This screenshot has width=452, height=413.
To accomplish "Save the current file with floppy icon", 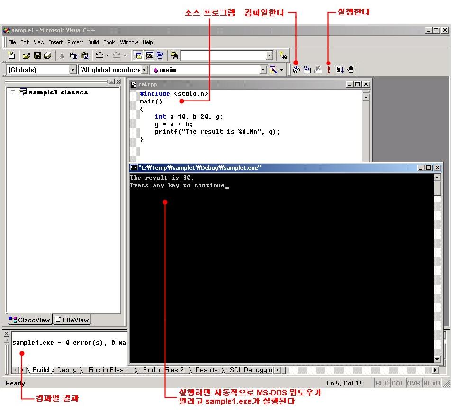I will coord(37,55).
